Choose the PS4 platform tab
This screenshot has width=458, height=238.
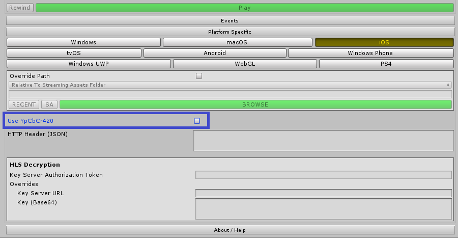[x=386, y=64]
